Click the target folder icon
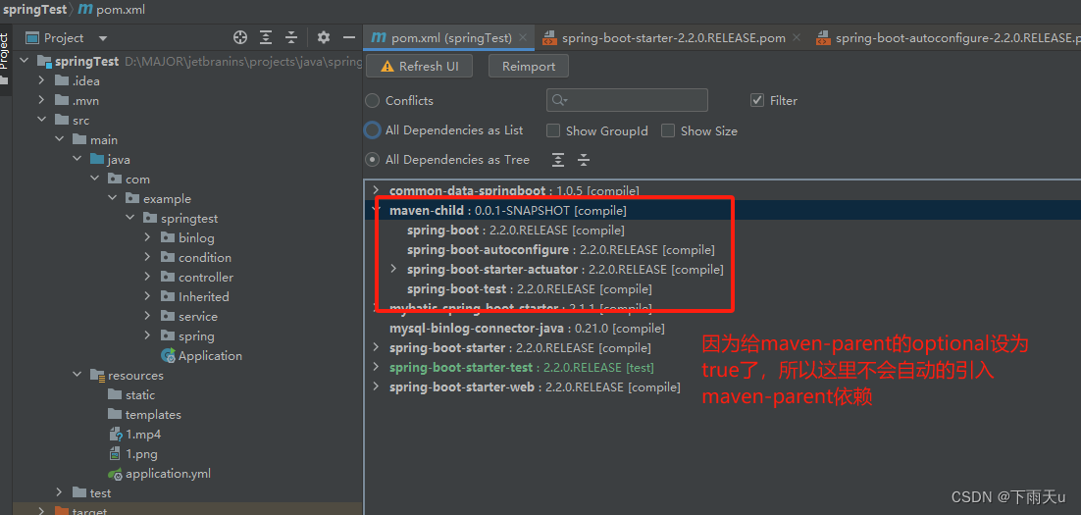The height and width of the screenshot is (515, 1081). [62, 511]
